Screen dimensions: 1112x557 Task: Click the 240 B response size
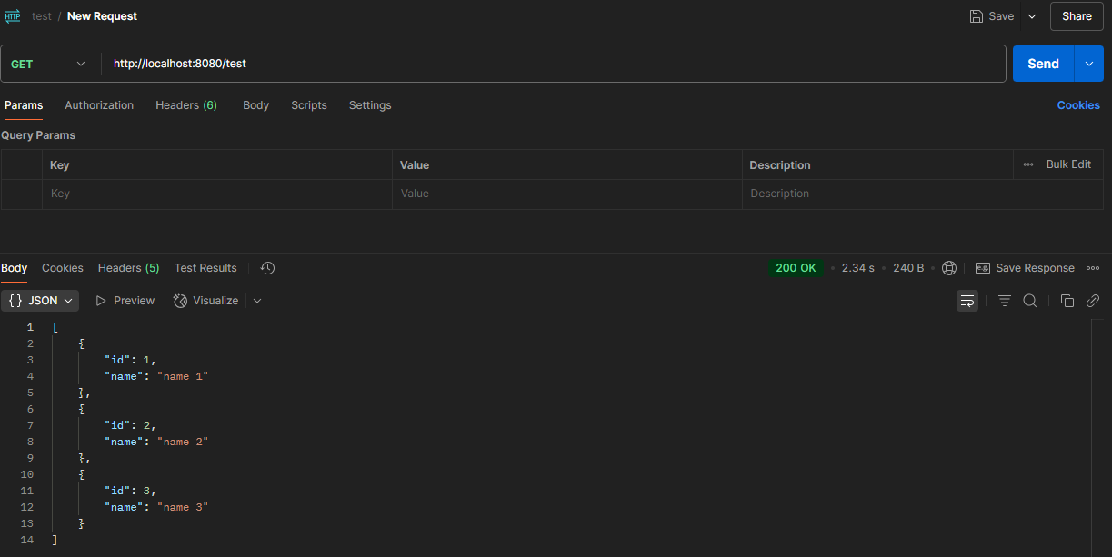908,268
